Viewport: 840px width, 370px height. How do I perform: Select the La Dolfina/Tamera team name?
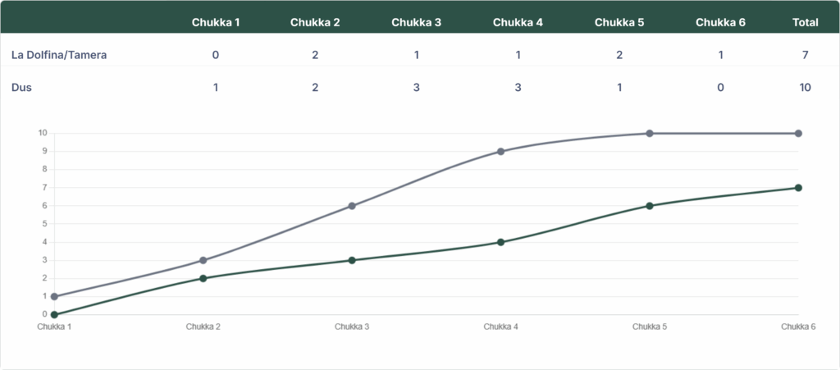point(59,55)
